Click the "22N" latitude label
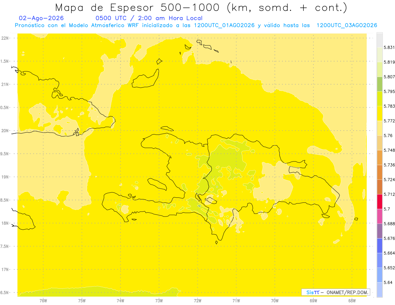This screenshot has width=395, height=305. pos(5,38)
